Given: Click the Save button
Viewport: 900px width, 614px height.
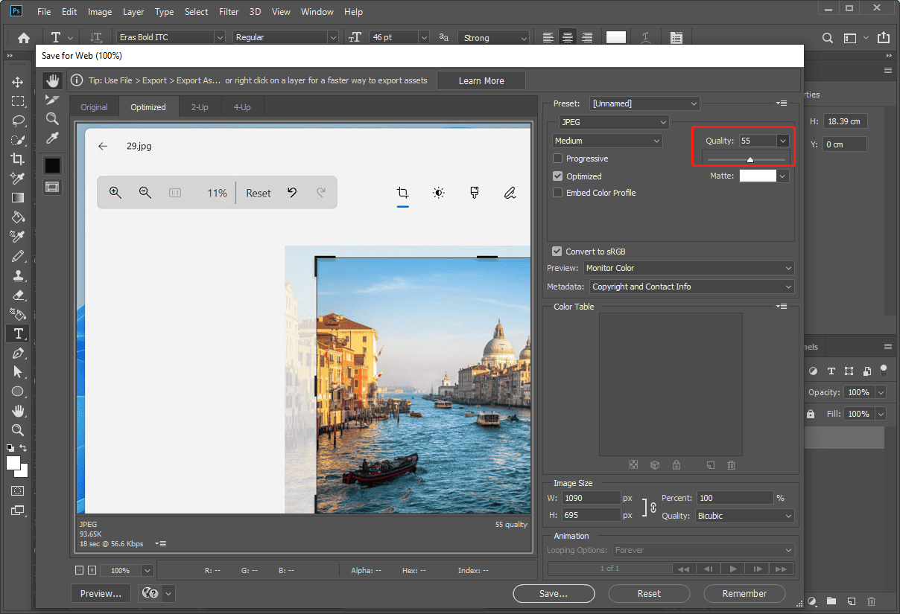Looking at the screenshot, I should click(x=554, y=593).
